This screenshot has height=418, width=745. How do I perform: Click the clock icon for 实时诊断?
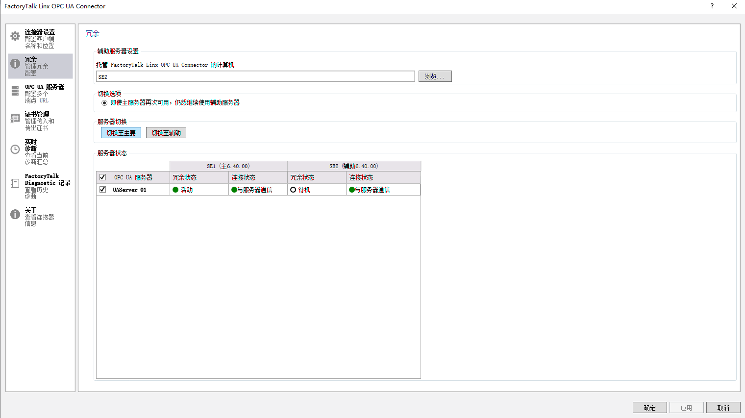(15, 149)
